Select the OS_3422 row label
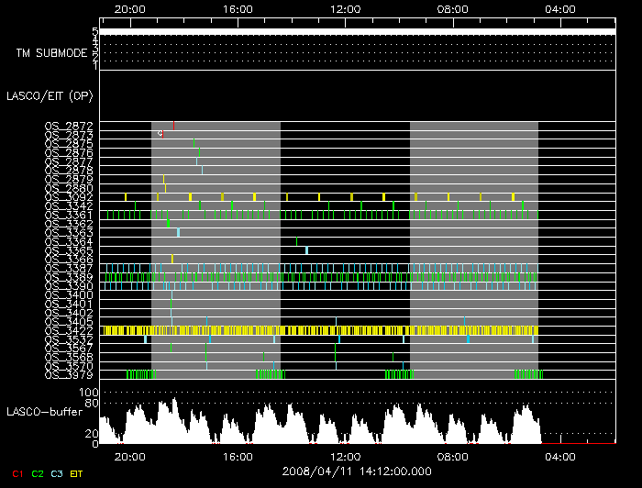Image resolution: width=642 pixels, height=488 pixels. click(68, 330)
